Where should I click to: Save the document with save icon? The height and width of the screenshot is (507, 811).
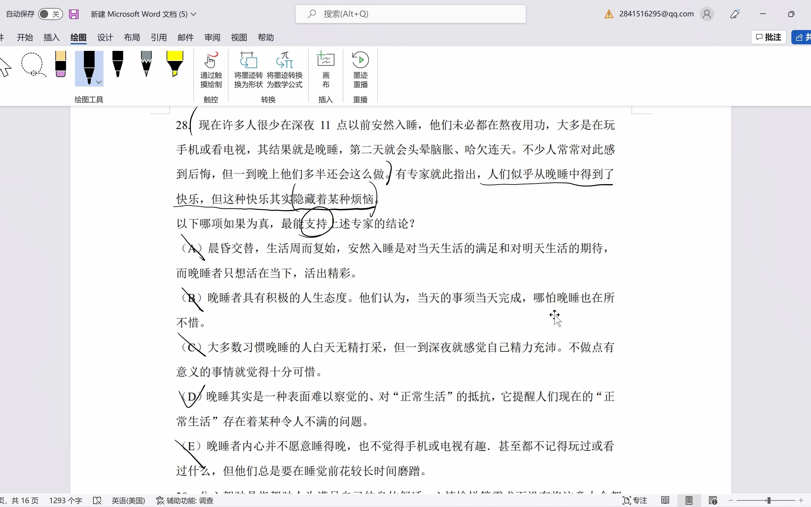click(x=74, y=14)
